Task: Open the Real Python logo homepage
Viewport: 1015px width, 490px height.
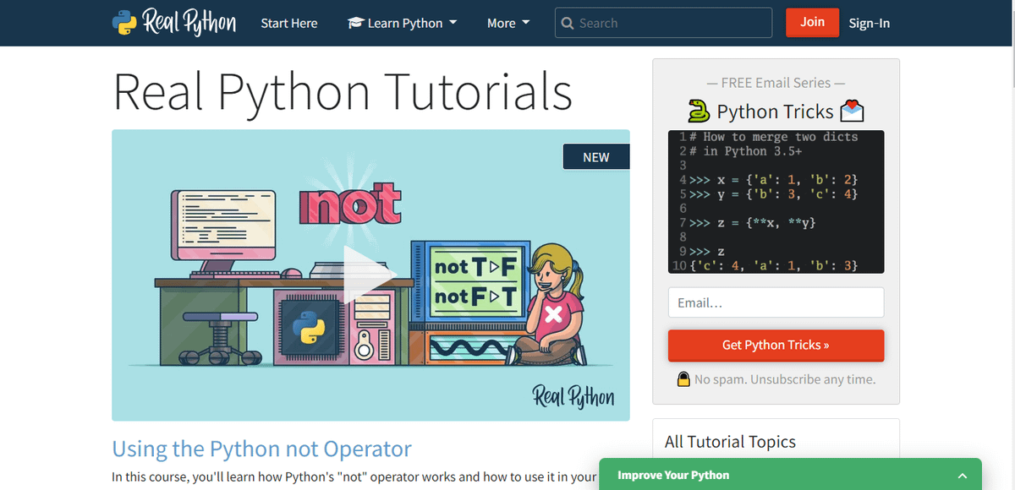Action: (x=174, y=23)
